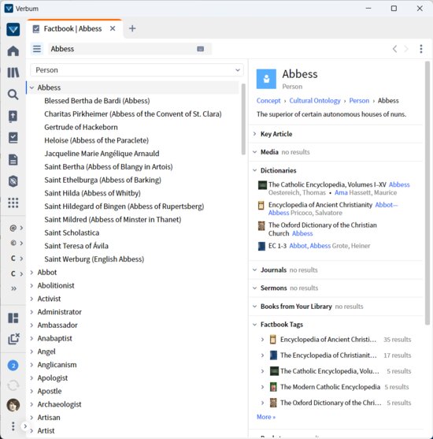
Task: Expand the sidebar with the arrow button
Action: coord(25,426)
